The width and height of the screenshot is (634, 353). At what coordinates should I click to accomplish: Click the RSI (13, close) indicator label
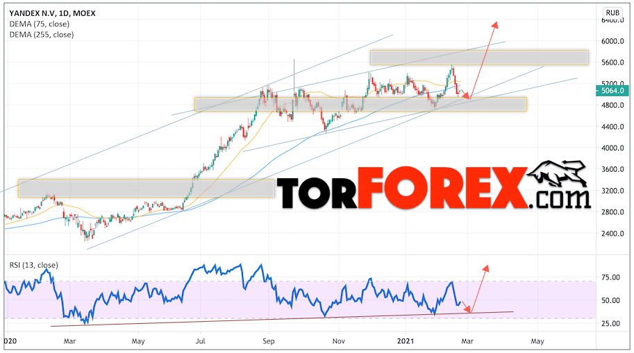34,265
